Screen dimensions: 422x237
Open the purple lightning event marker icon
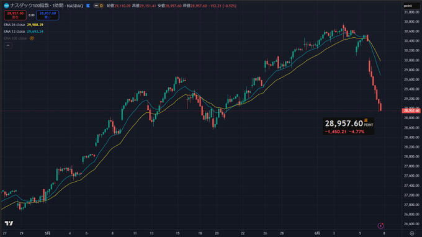coord(380,225)
